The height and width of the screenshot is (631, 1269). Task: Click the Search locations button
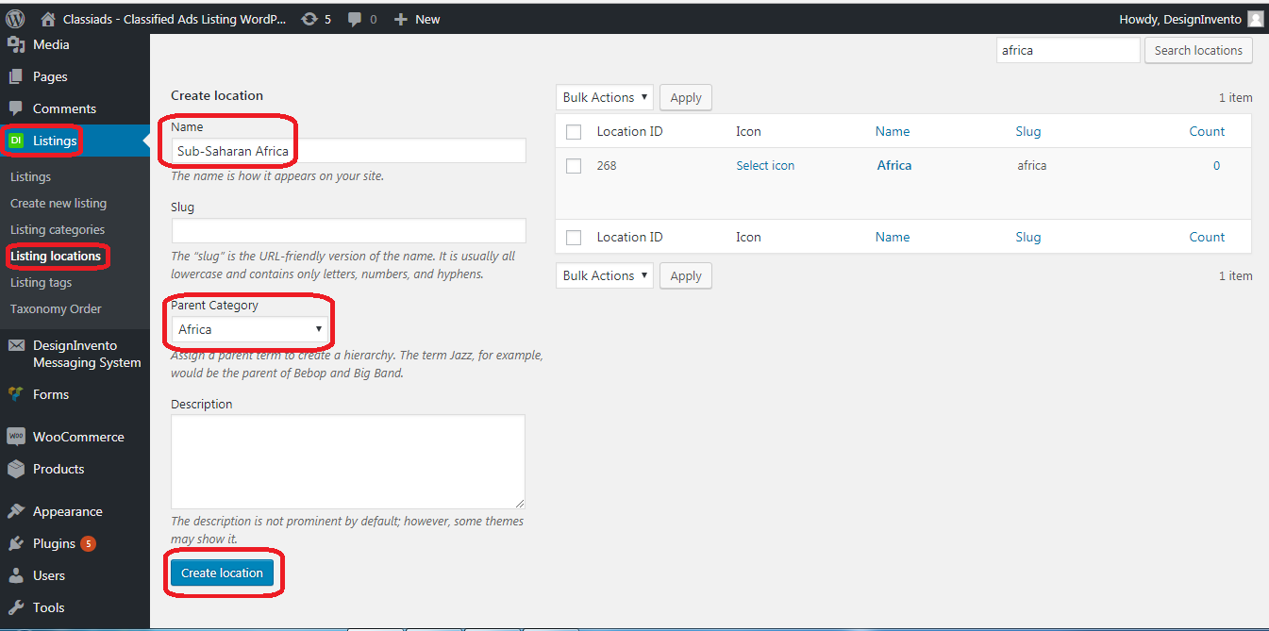point(1198,50)
